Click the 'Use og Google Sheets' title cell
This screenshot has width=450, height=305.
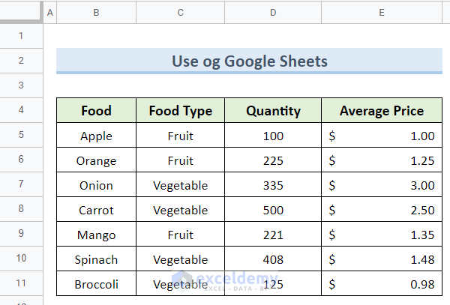[249, 61]
